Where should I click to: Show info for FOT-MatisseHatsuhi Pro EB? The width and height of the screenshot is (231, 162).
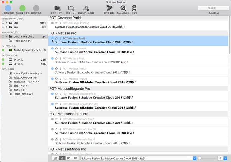(60, 129)
